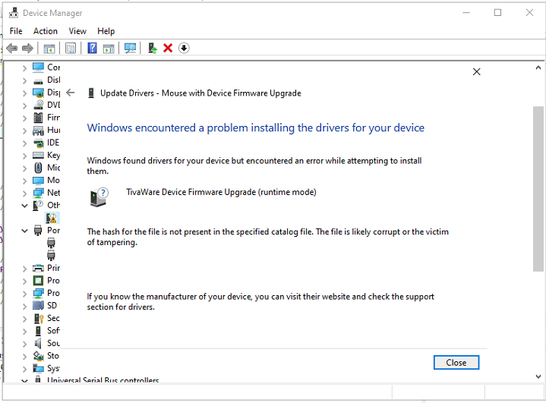Select the warning device under Other devices
The height and width of the screenshot is (403, 546).
[51, 218]
